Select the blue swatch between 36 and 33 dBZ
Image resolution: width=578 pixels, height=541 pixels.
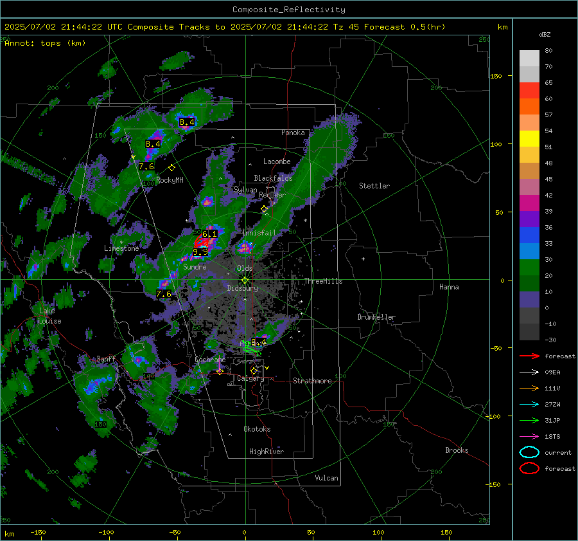click(529, 235)
